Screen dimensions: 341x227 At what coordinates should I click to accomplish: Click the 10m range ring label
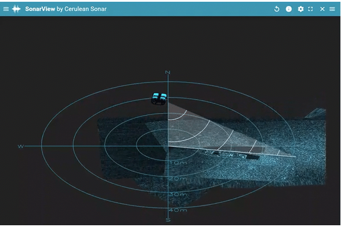pyautogui.click(x=178, y=163)
